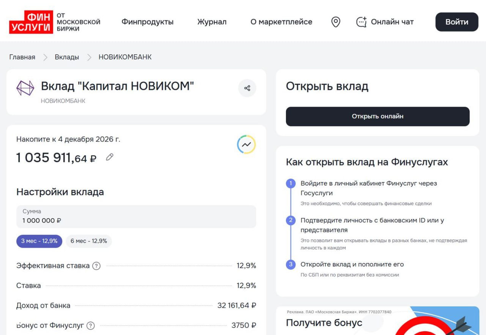Click step 3 Откройте вклад text

352,264
